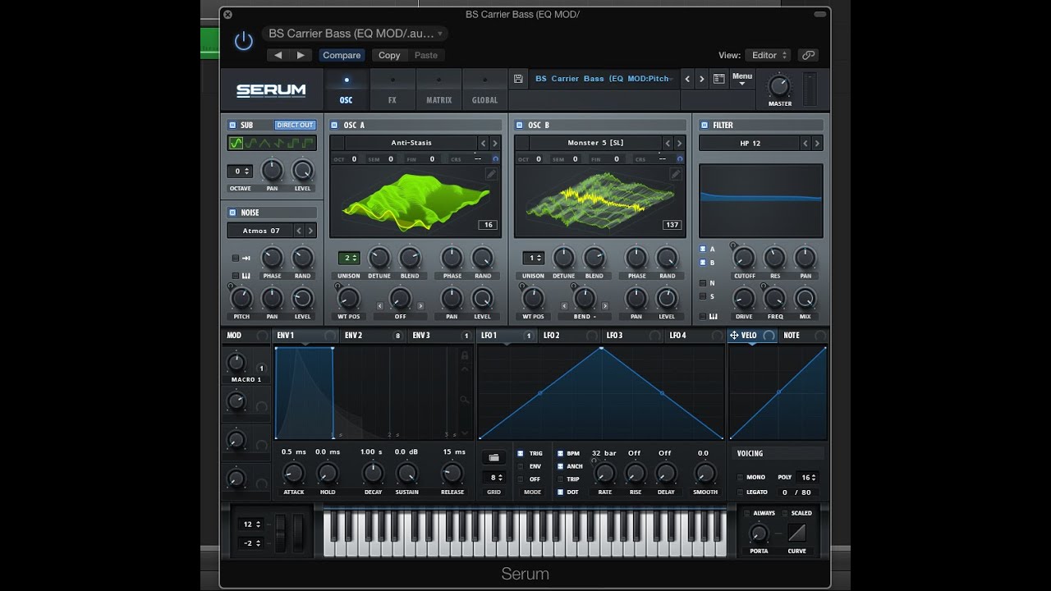The width and height of the screenshot is (1051, 591).
Task: Go to next OSC A wavetable
Action: (x=494, y=143)
